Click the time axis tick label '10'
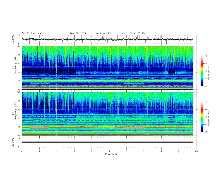This screenshot has width=221, height=170. coord(196,151)
